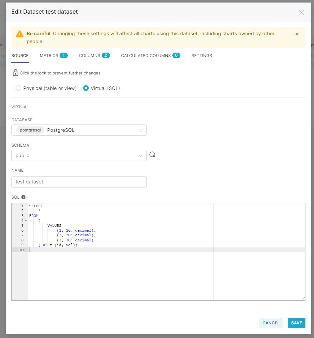The image size is (314, 338).
Task: Select Physical (table or view) option
Action: pyautogui.click(x=18, y=88)
